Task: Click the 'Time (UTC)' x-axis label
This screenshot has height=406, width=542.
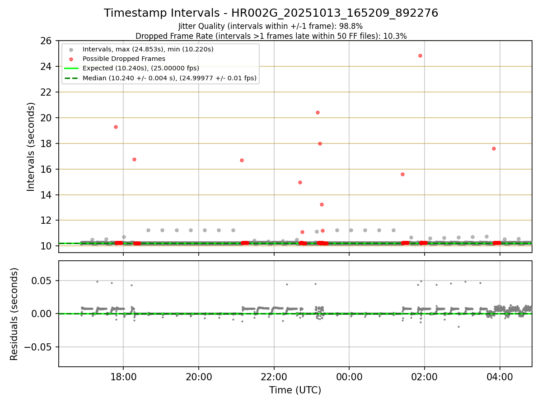Action: click(295, 390)
